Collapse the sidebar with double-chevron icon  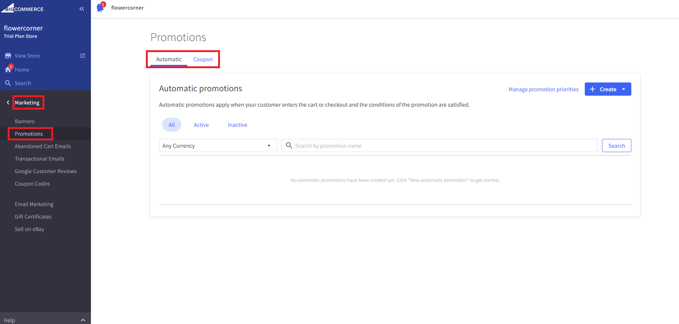click(x=82, y=9)
